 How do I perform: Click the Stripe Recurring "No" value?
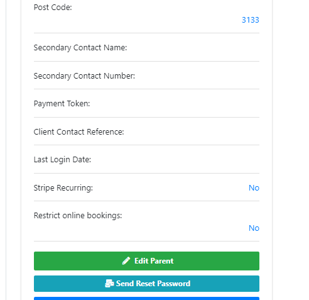pos(254,188)
